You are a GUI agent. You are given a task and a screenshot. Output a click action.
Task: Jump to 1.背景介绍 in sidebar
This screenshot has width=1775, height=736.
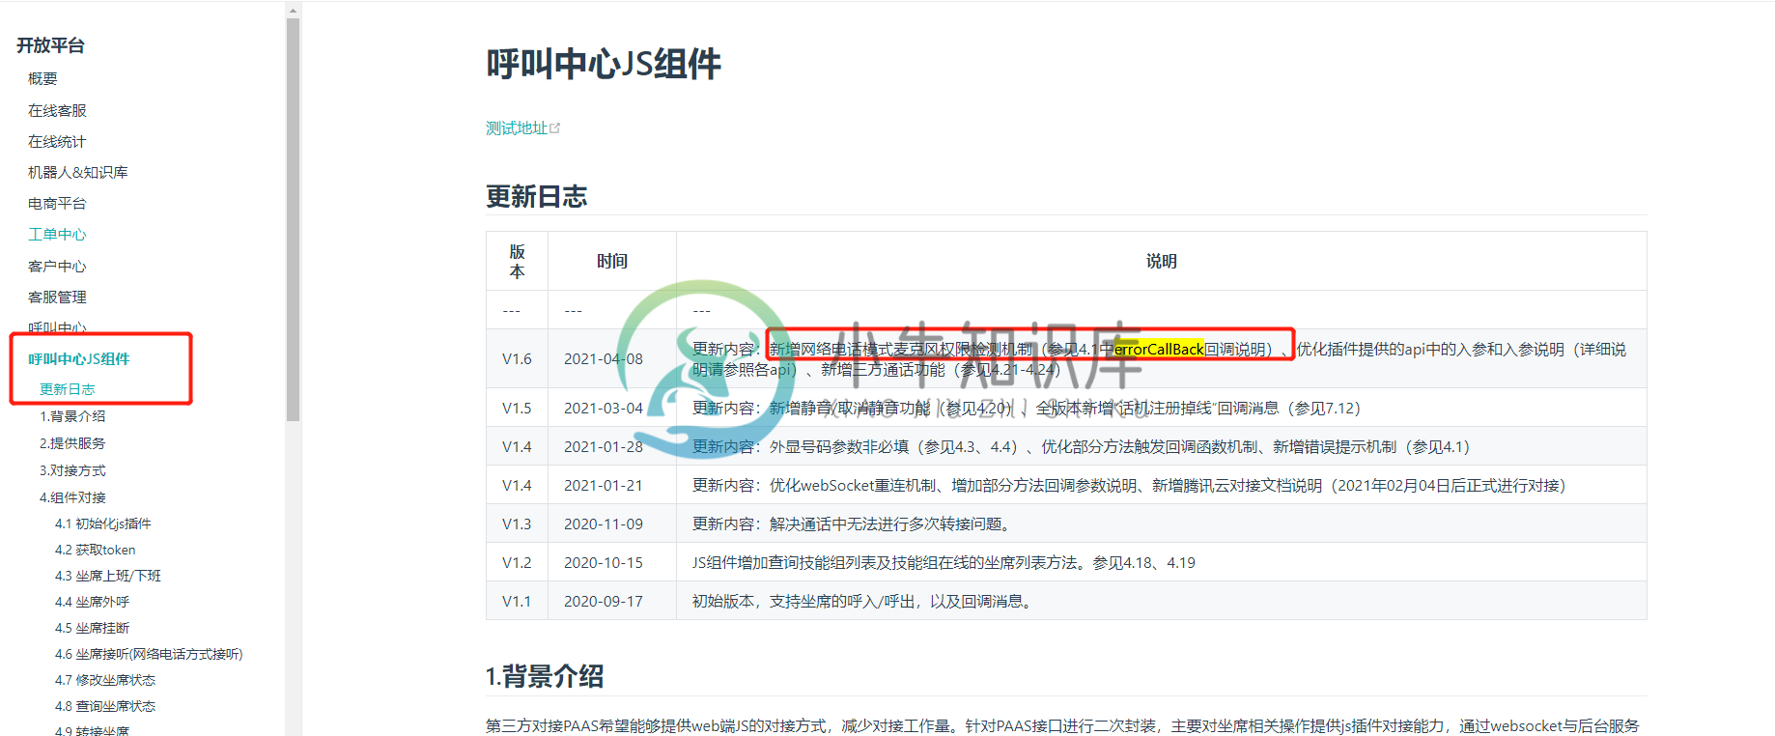tap(72, 416)
